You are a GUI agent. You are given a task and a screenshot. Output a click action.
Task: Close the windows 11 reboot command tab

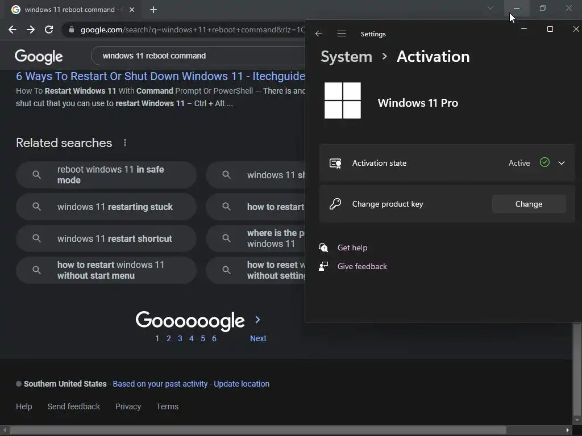(x=132, y=10)
